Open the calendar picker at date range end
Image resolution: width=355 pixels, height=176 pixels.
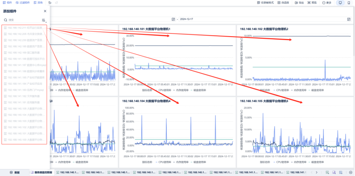click(x=349, y=19)
